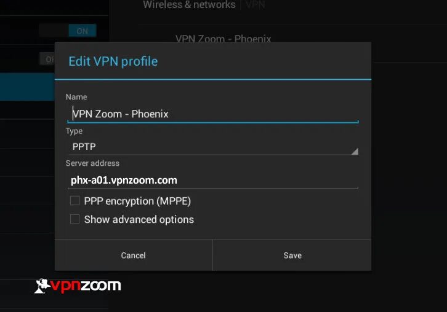Click the vpnzoom logo mascot icon
This screenshot has width=447, height=312.
point(41,286)
